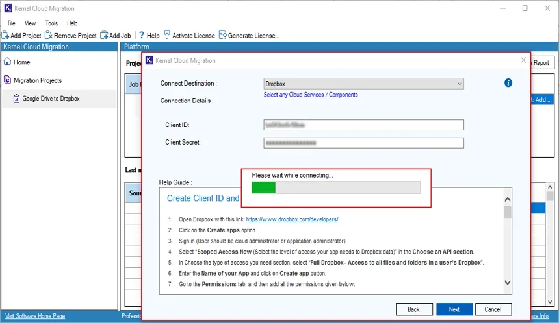Click the Kernel app logo in main title bar
The height and width of the screenshot is (323, 559).
pos(8,8)
